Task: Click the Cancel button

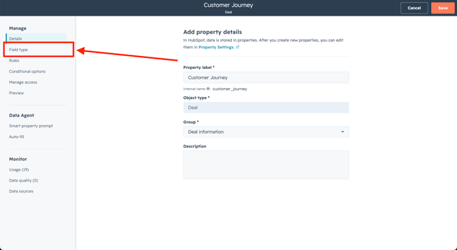Action: pyautogui.click(x=414, y=8)
